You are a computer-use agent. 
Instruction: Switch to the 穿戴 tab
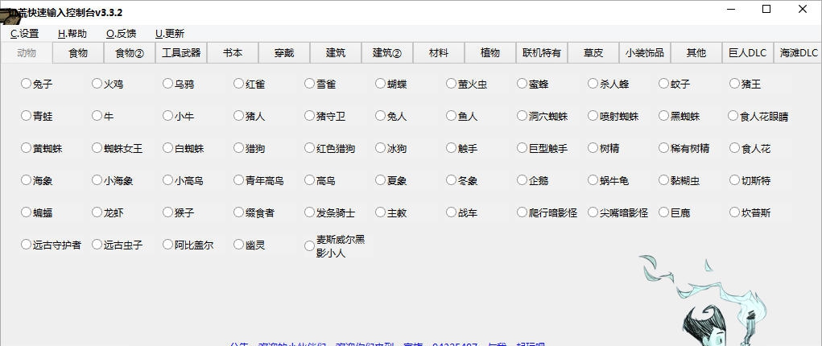(284, 53)
